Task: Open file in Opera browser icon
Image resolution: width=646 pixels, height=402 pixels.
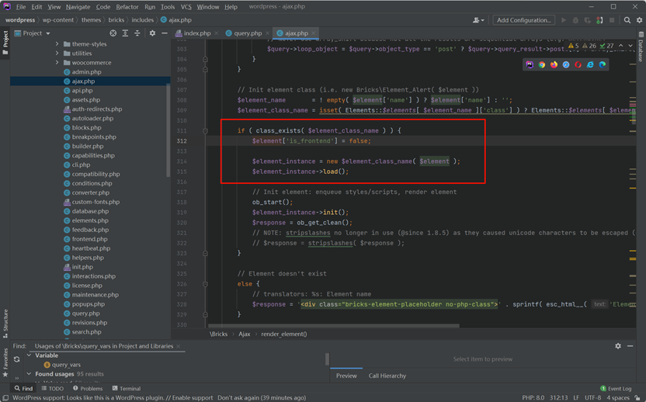Action: click(x=578, y=64)
